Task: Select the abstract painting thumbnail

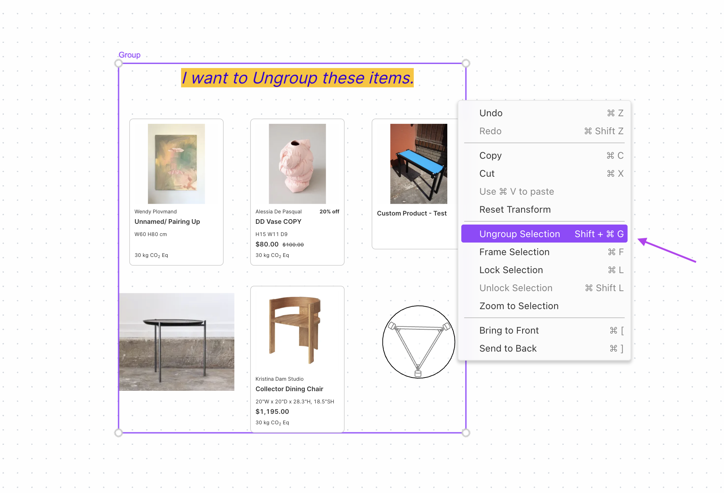Action: pos(176,164)
